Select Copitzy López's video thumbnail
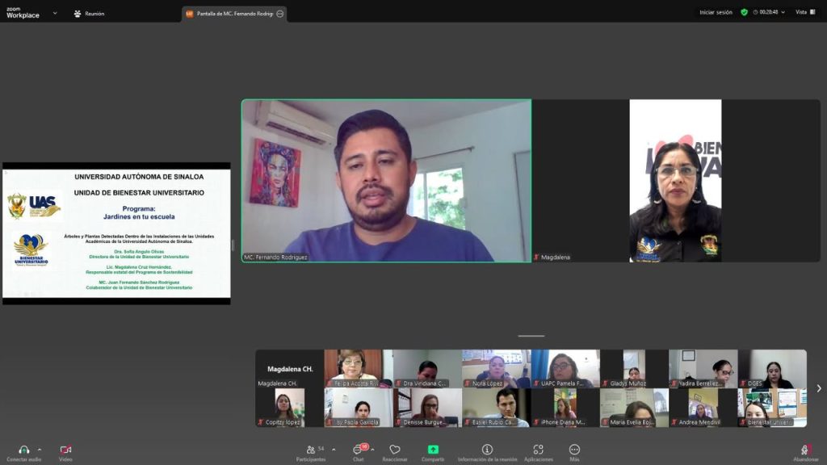This screenshot has width=827, height=465. click(x=290, y=408)
